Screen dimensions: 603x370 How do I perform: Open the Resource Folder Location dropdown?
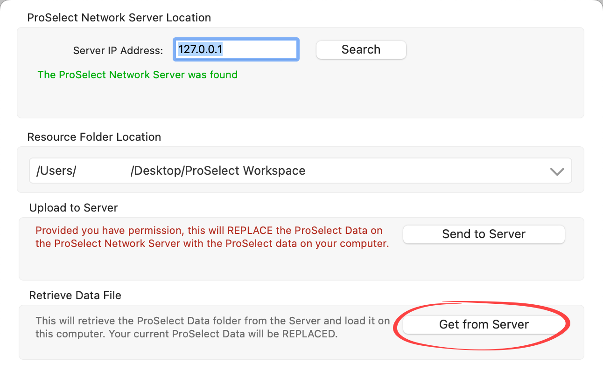click(300, 171)
